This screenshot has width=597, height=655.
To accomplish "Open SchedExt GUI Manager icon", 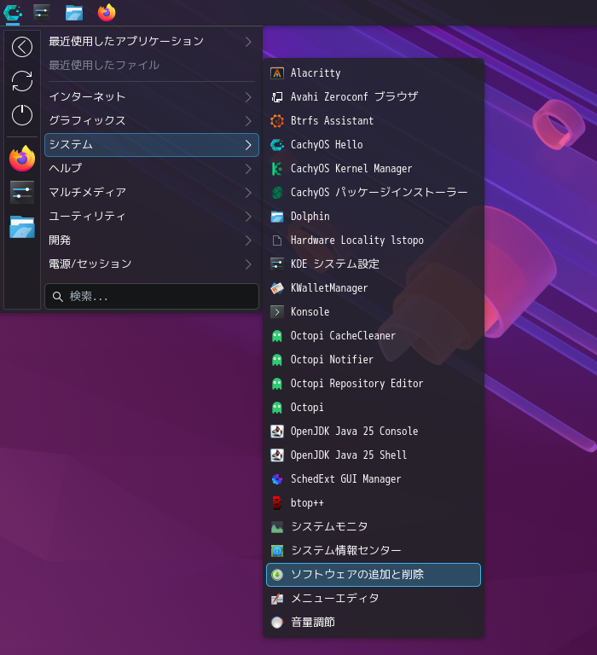I will tap(277, 478).
